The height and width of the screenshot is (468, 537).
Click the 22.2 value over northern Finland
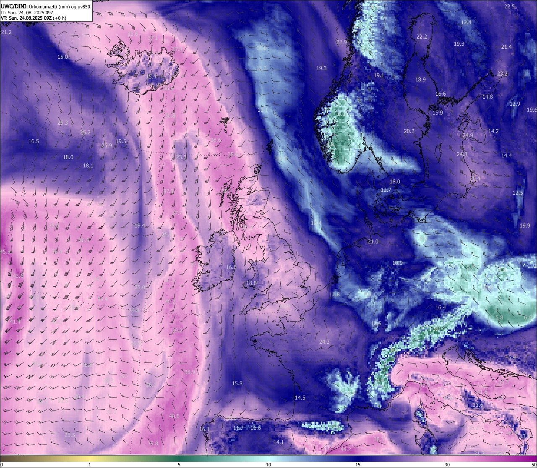pos(422,37)
